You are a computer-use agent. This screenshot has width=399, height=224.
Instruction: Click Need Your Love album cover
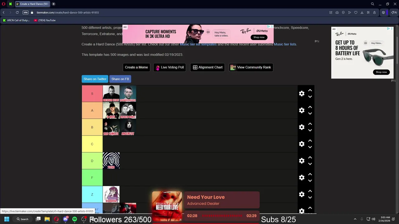click(167, 207)
